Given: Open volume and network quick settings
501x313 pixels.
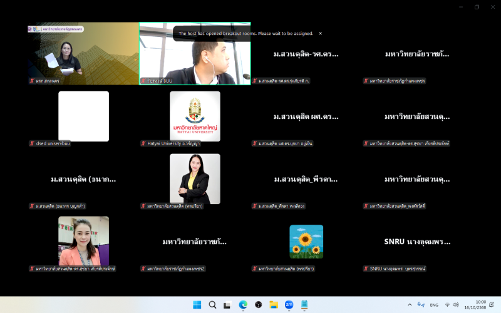Looking at the screenshot, I should coord(452,305).
